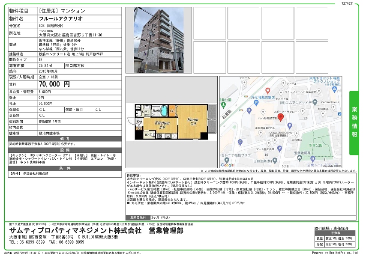Image resolution: width=366 pixels, height=256 pixels.
Task: Select the red restaurant marker on the map
Action: [x=267, y=90]
